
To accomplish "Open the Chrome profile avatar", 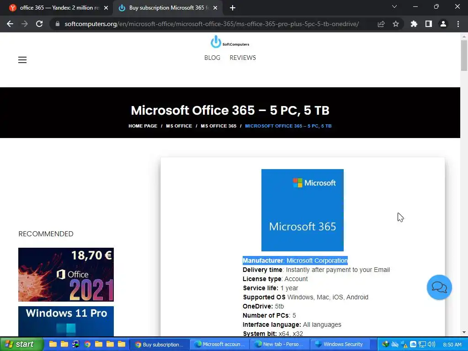I will tap(443, 24).
